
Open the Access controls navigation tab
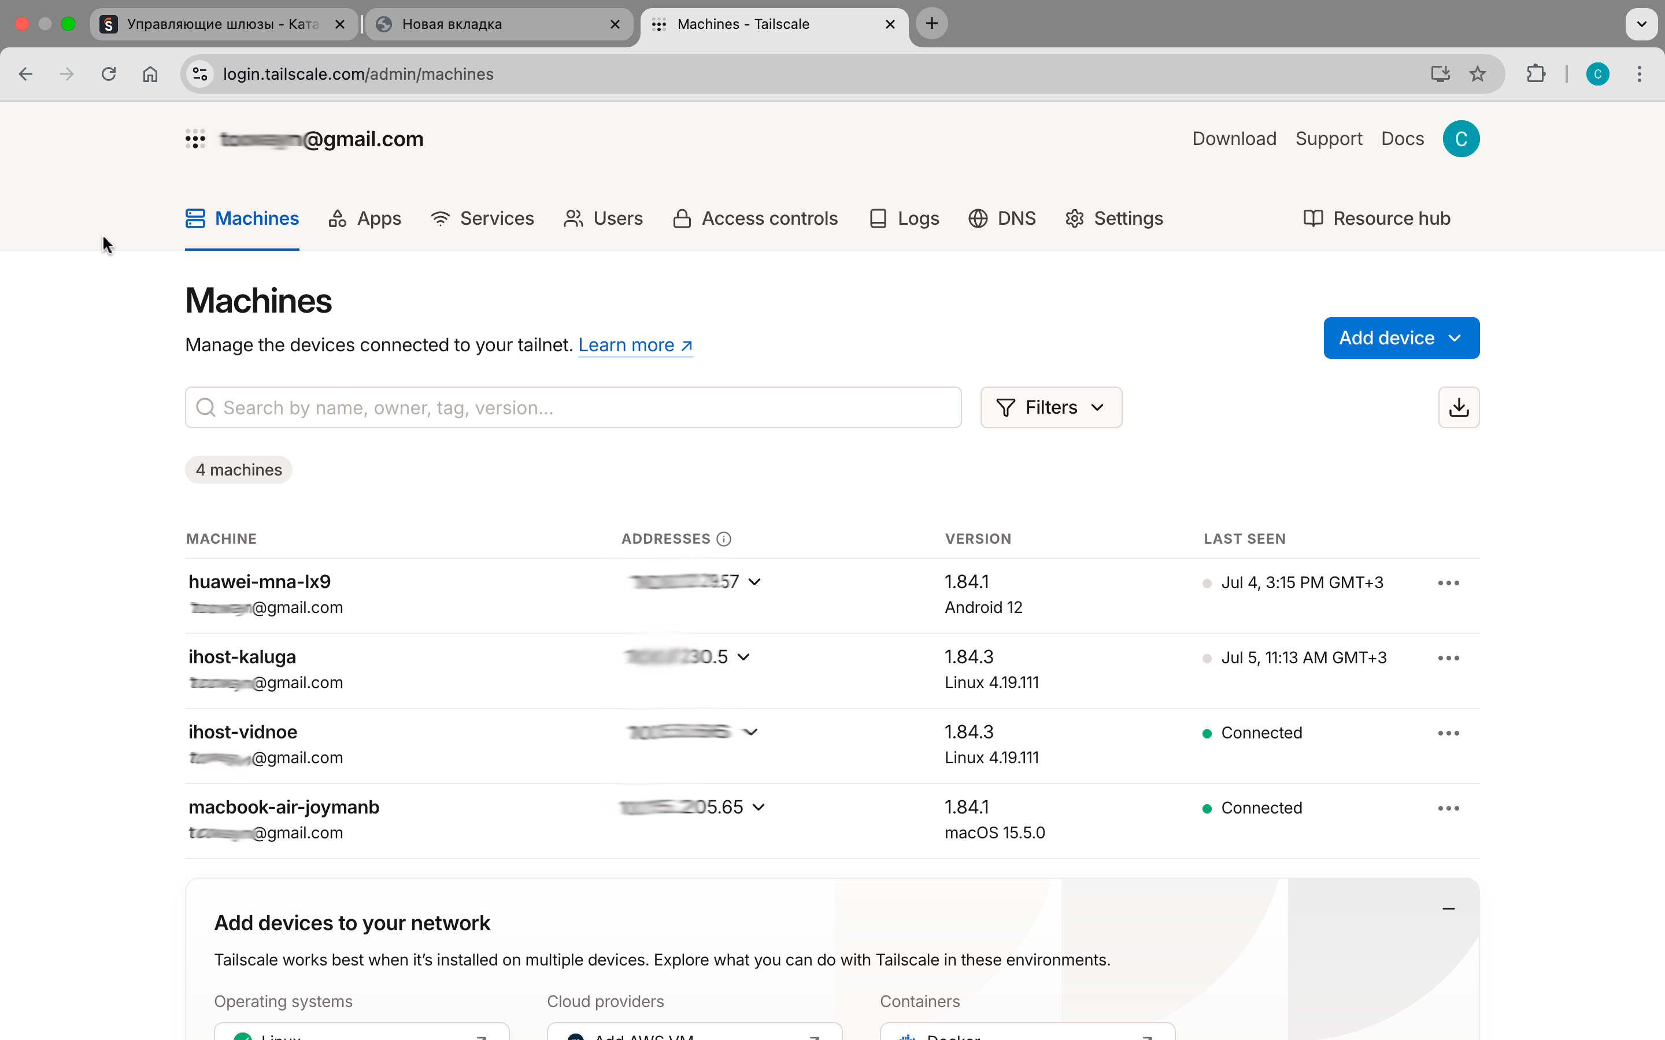pyautogui.click(x=756, y=219)
